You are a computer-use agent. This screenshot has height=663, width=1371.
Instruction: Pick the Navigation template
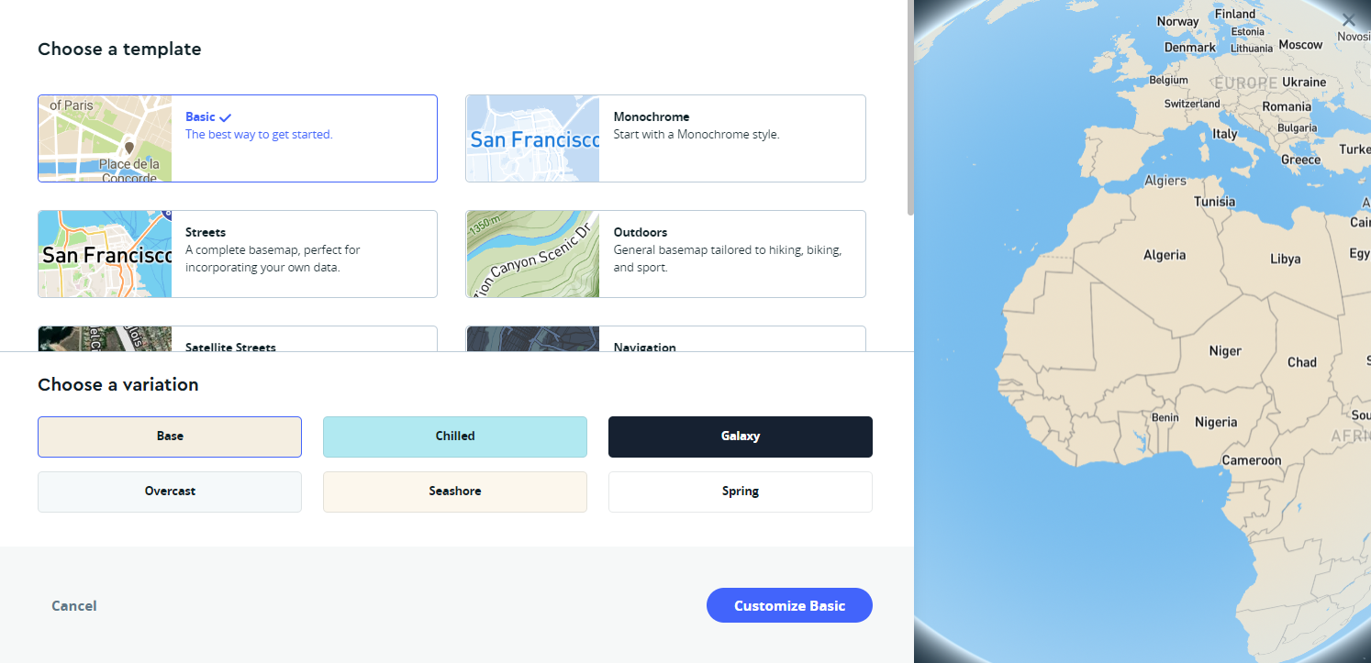pos(665,338)
